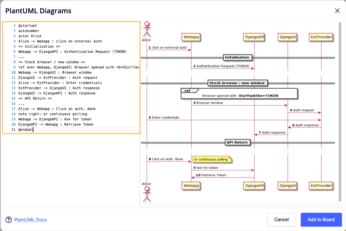Click code line 'DjangoUI -> ExtProvider : Auth request'
This screenshot has width=346, height=231.
pyautogui.click(x=58, y=78)
